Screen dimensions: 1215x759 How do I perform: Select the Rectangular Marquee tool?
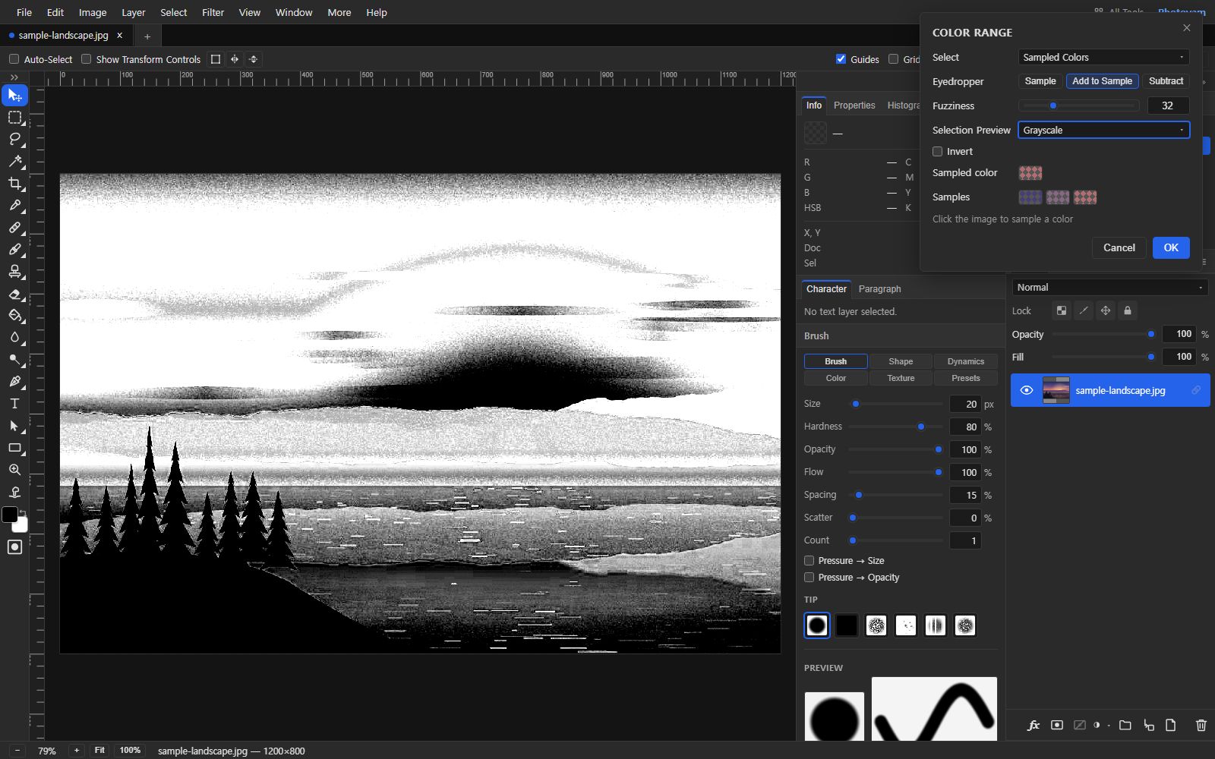(14, 118)
